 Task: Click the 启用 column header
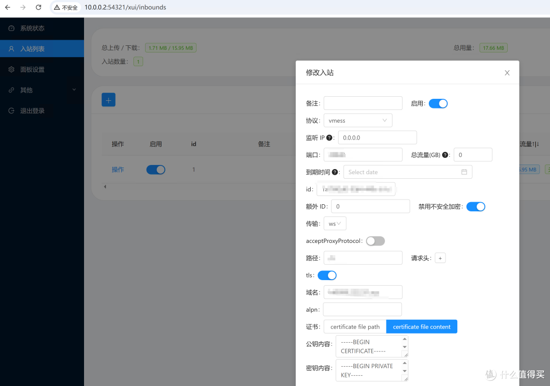point(156,144)
